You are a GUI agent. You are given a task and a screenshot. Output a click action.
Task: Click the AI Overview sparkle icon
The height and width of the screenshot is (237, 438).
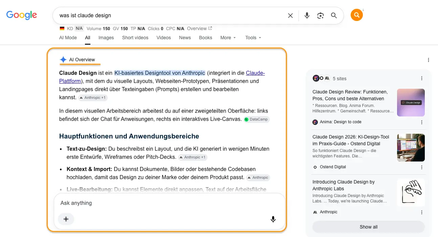click(x=63, y=60)
